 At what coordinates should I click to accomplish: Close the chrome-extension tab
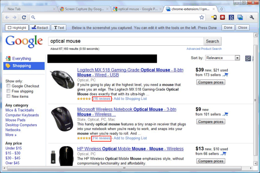[214, 9]
